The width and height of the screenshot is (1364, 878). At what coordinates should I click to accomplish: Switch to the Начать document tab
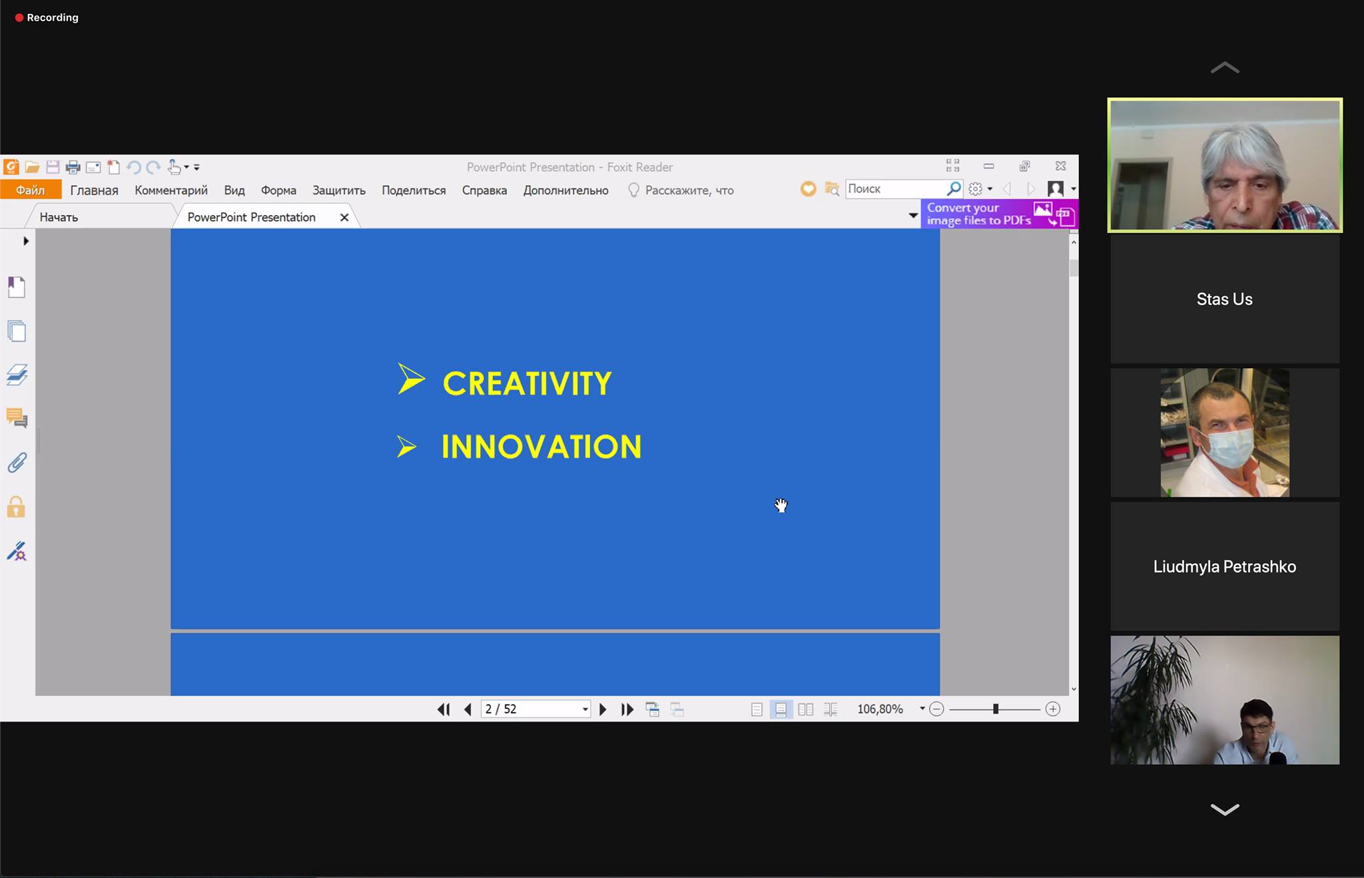point(59,217)
